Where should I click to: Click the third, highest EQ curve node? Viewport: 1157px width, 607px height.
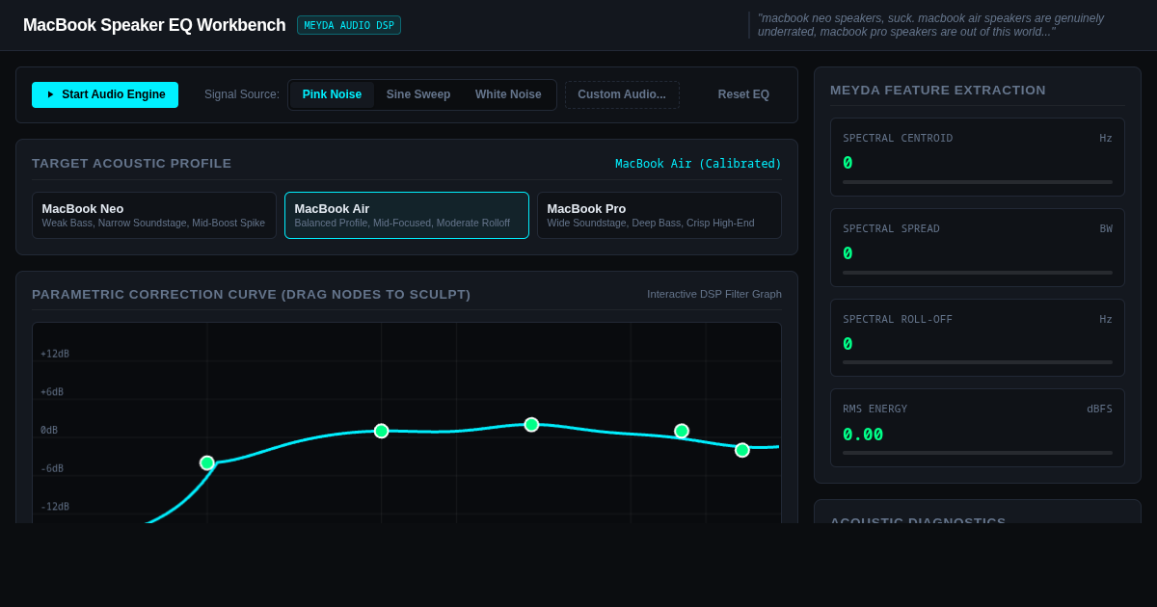tap(531, 425)
